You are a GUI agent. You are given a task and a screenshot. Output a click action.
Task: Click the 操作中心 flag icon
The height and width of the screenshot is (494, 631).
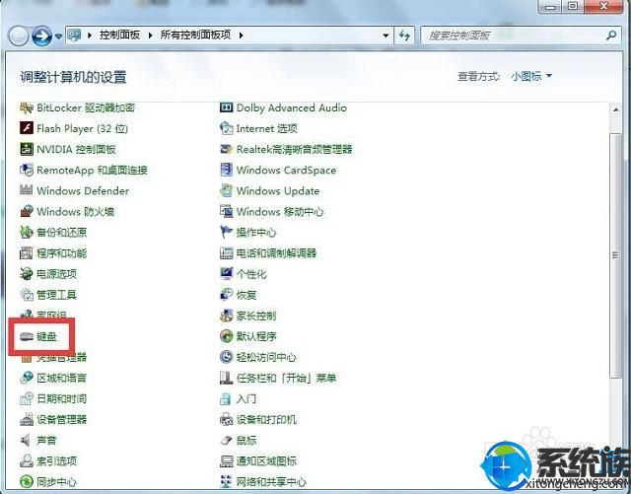(226, 233)
